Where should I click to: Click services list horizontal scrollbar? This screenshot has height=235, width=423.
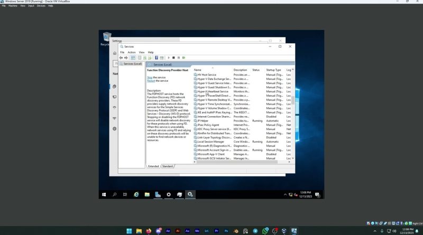(237, 162)
